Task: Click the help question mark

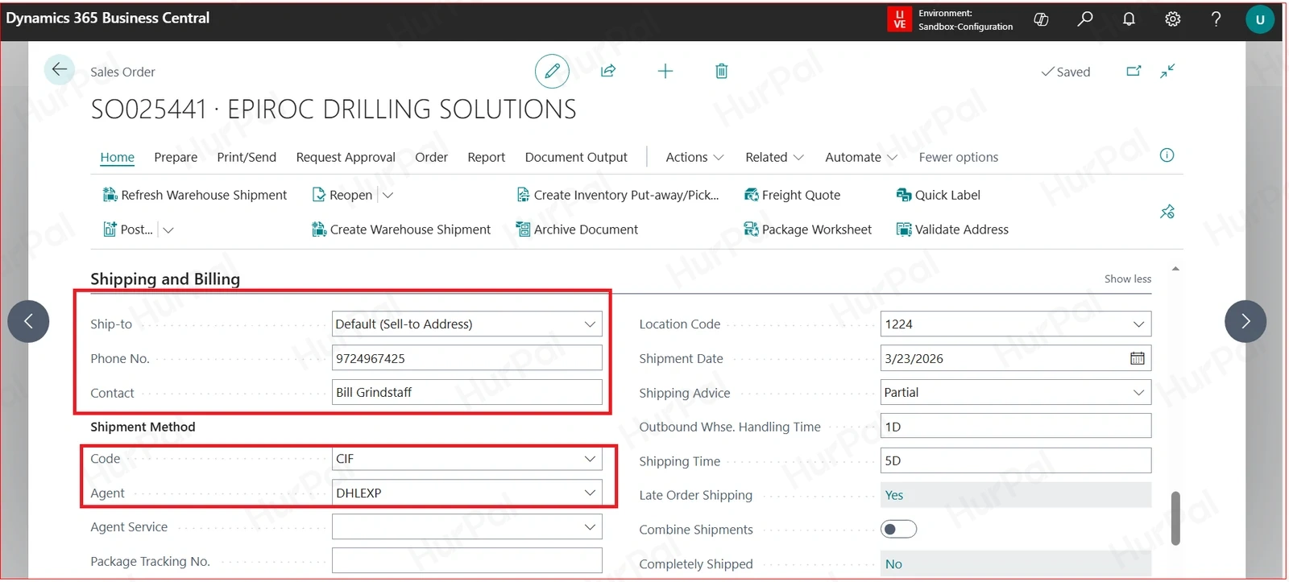Action: pyautogui.click(x=1216, y=19)
